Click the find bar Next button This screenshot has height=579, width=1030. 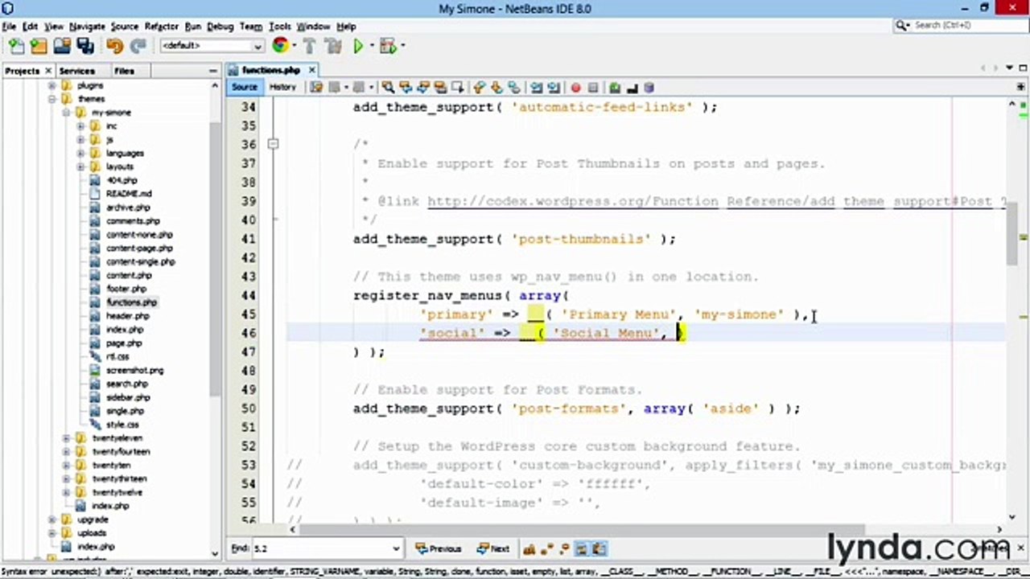pyautogui.click(x=492, y=549)
